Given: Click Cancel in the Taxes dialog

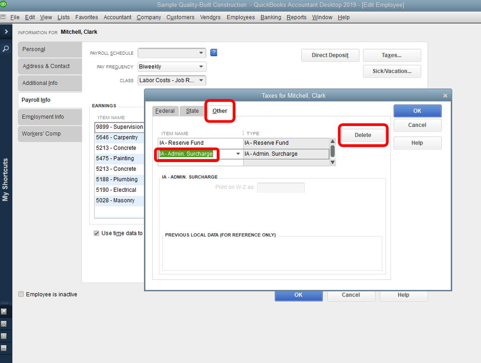Looking at the screenshot, I should (x=417, y=125).
